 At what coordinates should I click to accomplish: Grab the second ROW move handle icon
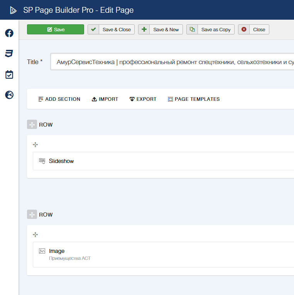[x=32, y=215]
